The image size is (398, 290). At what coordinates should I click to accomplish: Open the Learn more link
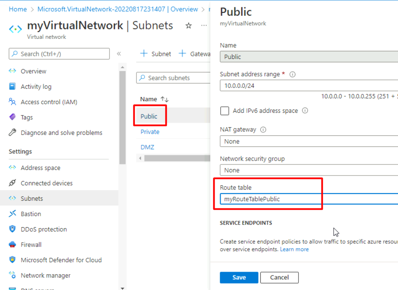[295, 249]
